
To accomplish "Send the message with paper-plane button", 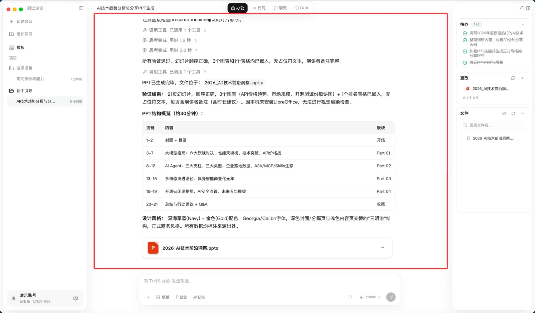I will click(391, 297).
